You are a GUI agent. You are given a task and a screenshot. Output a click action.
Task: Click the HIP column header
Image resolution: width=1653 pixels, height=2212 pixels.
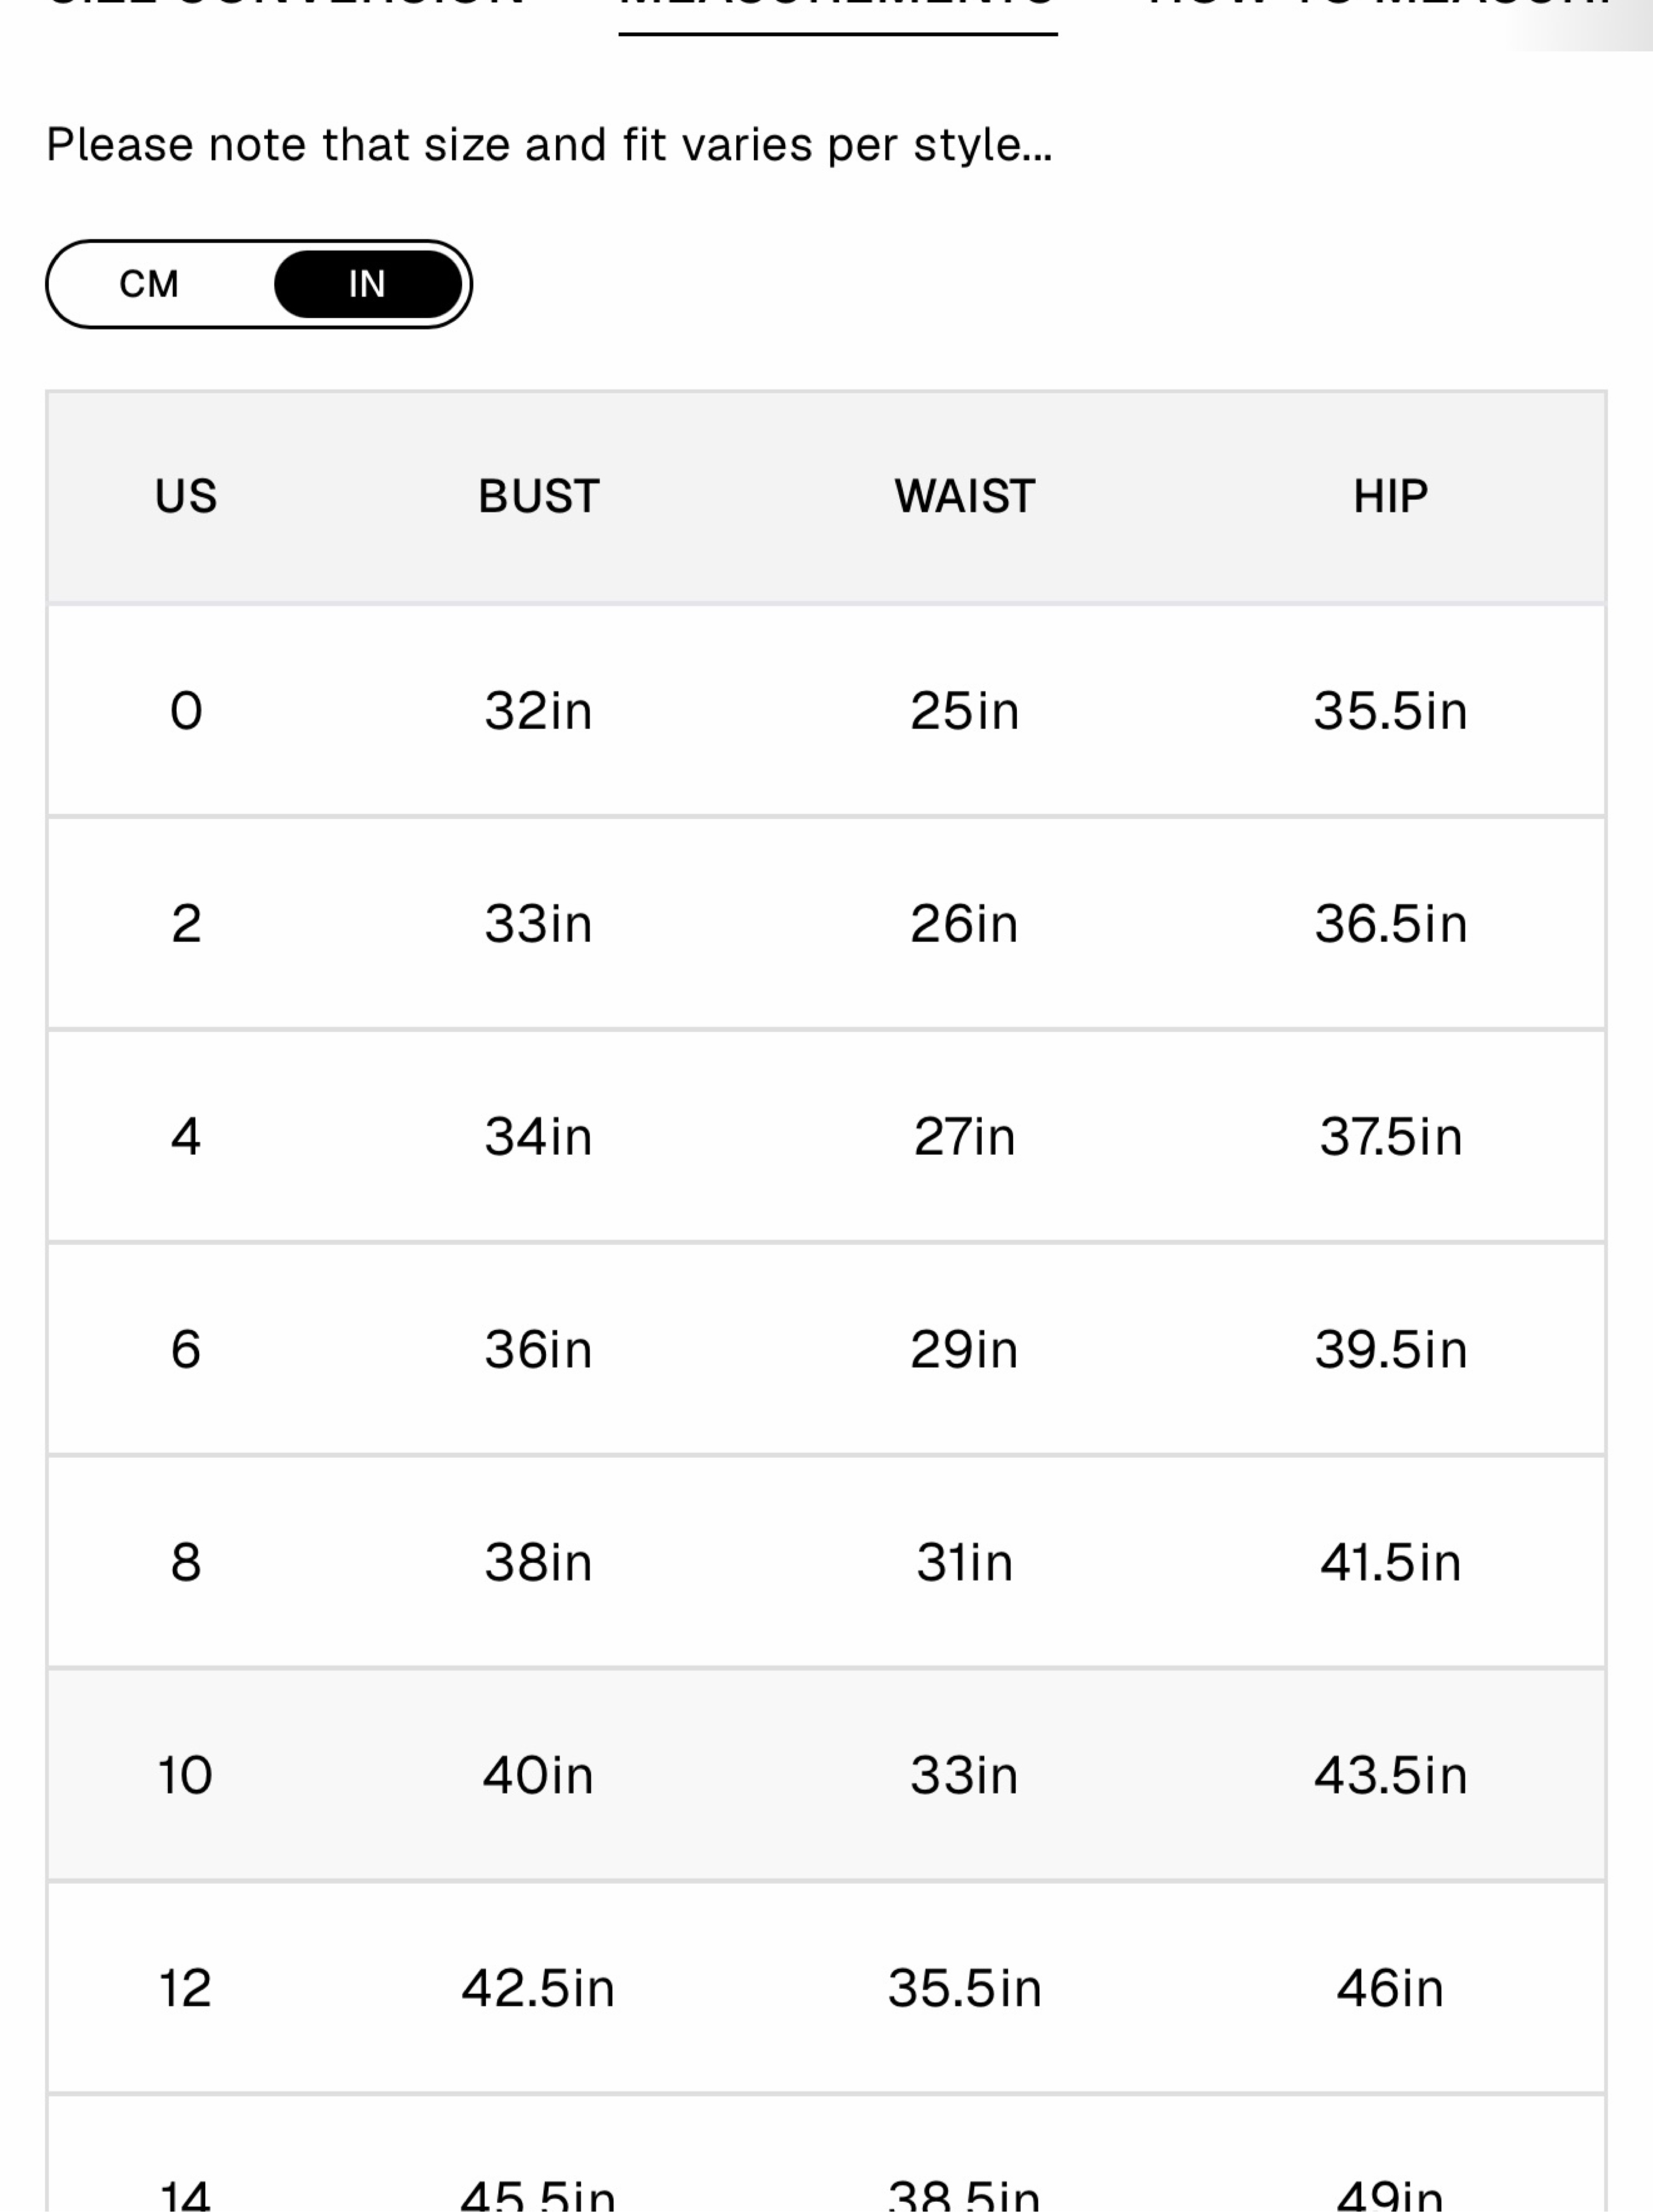click(1390, 496)
